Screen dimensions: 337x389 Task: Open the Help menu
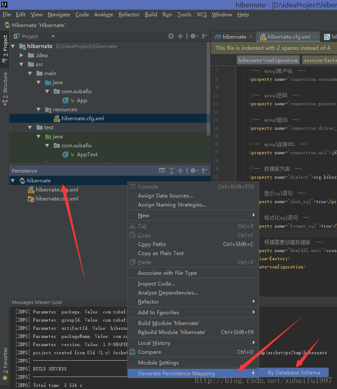pos(243,15)
